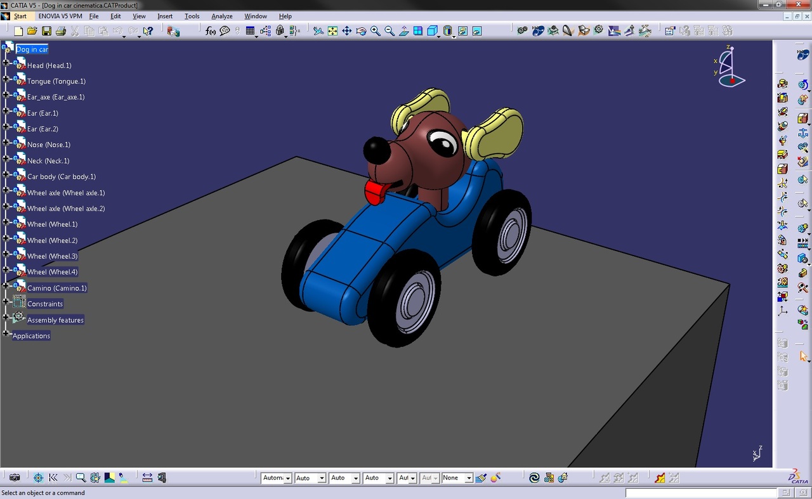Screen dimensions: 812x499
Task: Expand the Applications tree node
Action: pos(6,333)
